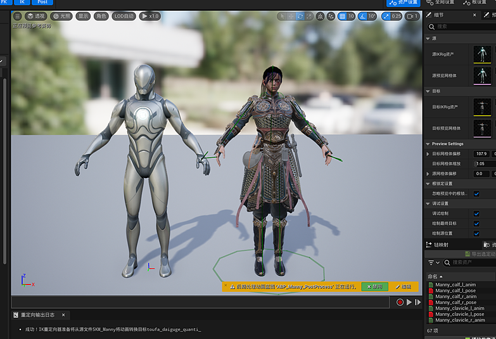Open the LOD自动 menu
The width and height of the screenshot is (496, 339).
pos(124,16)
